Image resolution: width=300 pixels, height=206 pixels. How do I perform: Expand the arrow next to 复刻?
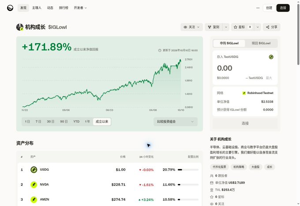coord(226,27)
